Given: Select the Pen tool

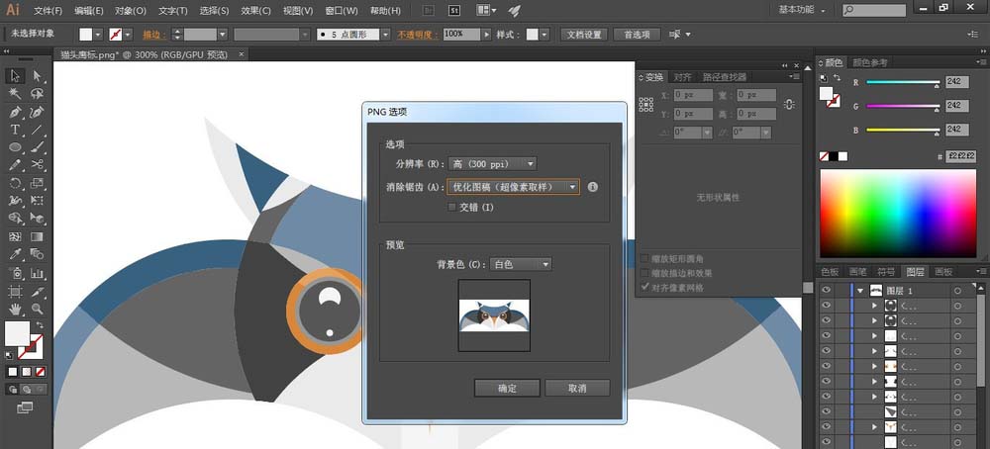Looking at the screenshot, I should 15,113.
